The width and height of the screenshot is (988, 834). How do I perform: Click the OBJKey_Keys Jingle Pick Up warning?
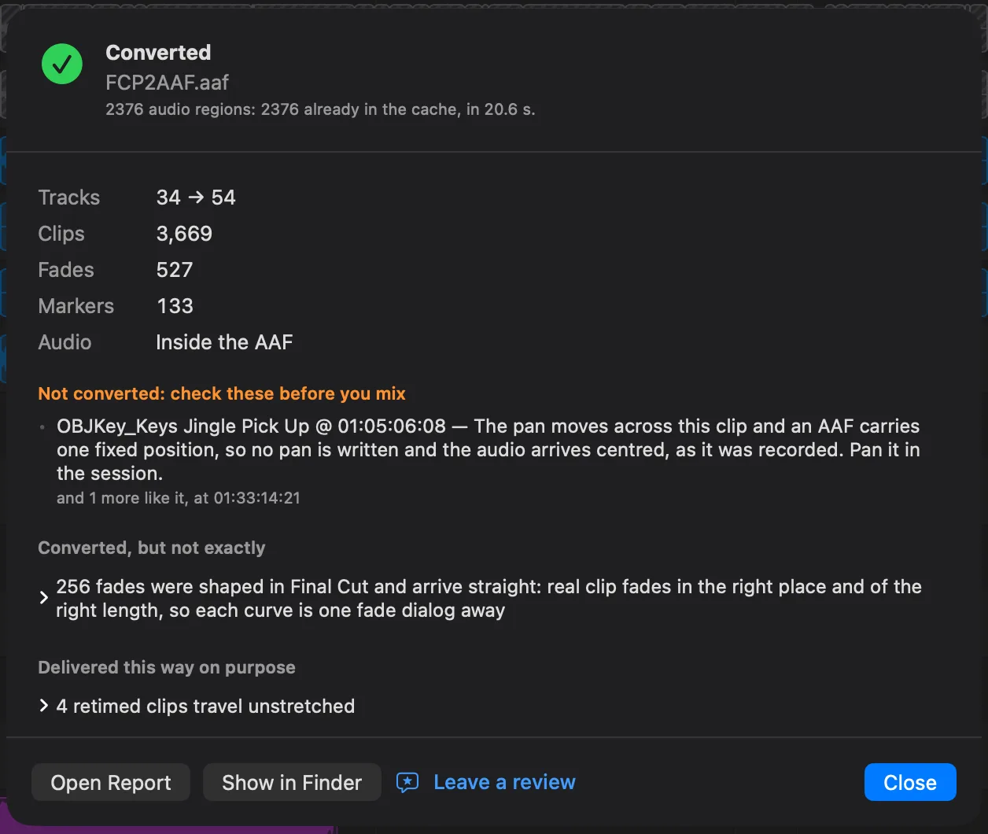(488, 450)
